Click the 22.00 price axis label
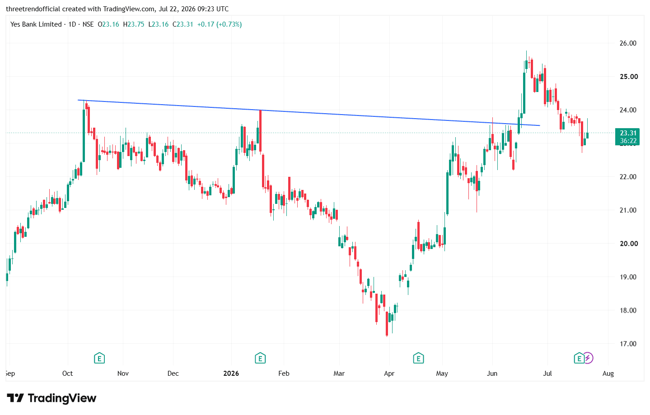The height and width of the screenshot is (415, 650). 628,177
